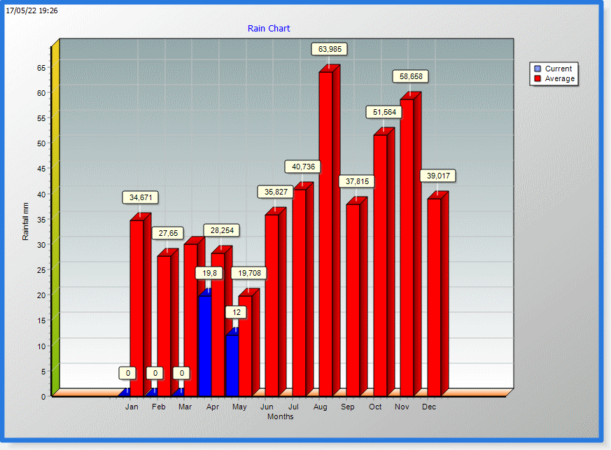Image resolution: width=611 pixels, height=450 pixels.
Task: Click the 'Jan' axis label
Action: pos(132,407)
